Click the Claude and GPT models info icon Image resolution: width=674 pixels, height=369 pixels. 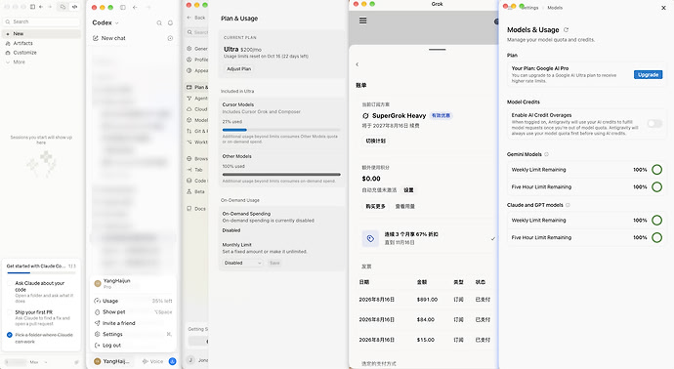(x=568, y=205)
